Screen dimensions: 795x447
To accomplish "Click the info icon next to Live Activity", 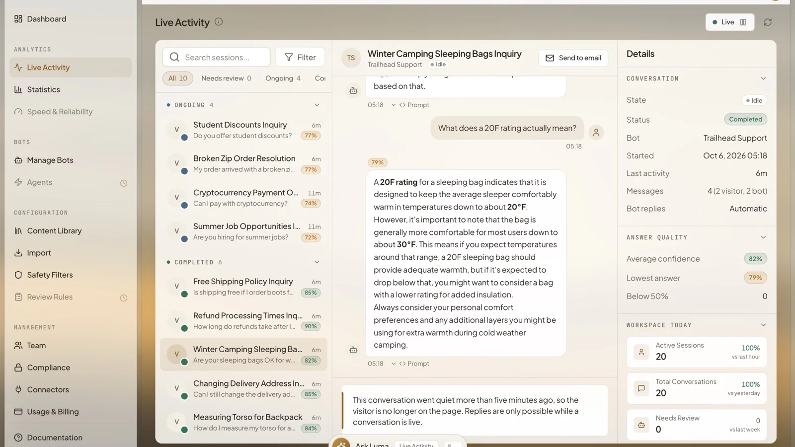I will (x=219, y=22).
